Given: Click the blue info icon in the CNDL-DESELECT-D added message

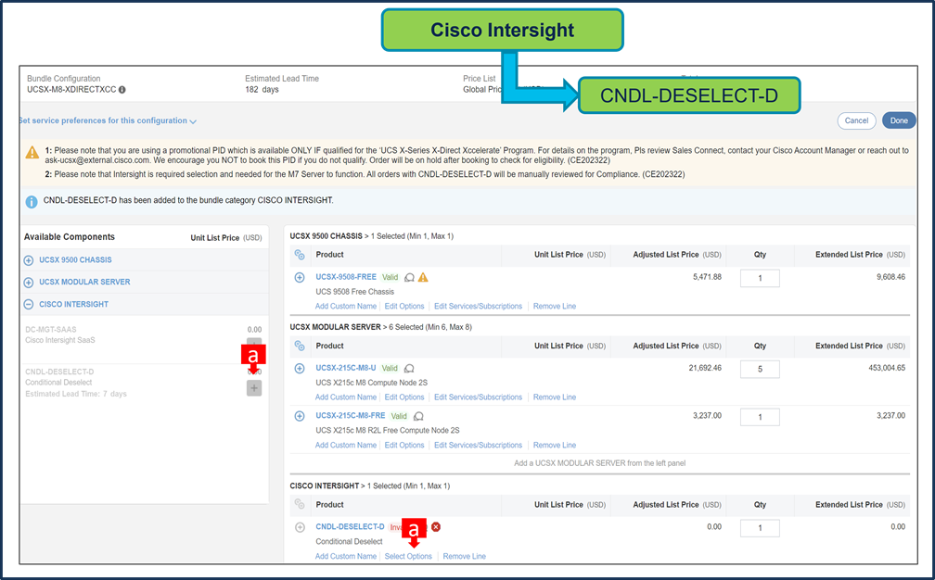Looking at the screenshot, I should pyautogui.click(x=32, y=202).
